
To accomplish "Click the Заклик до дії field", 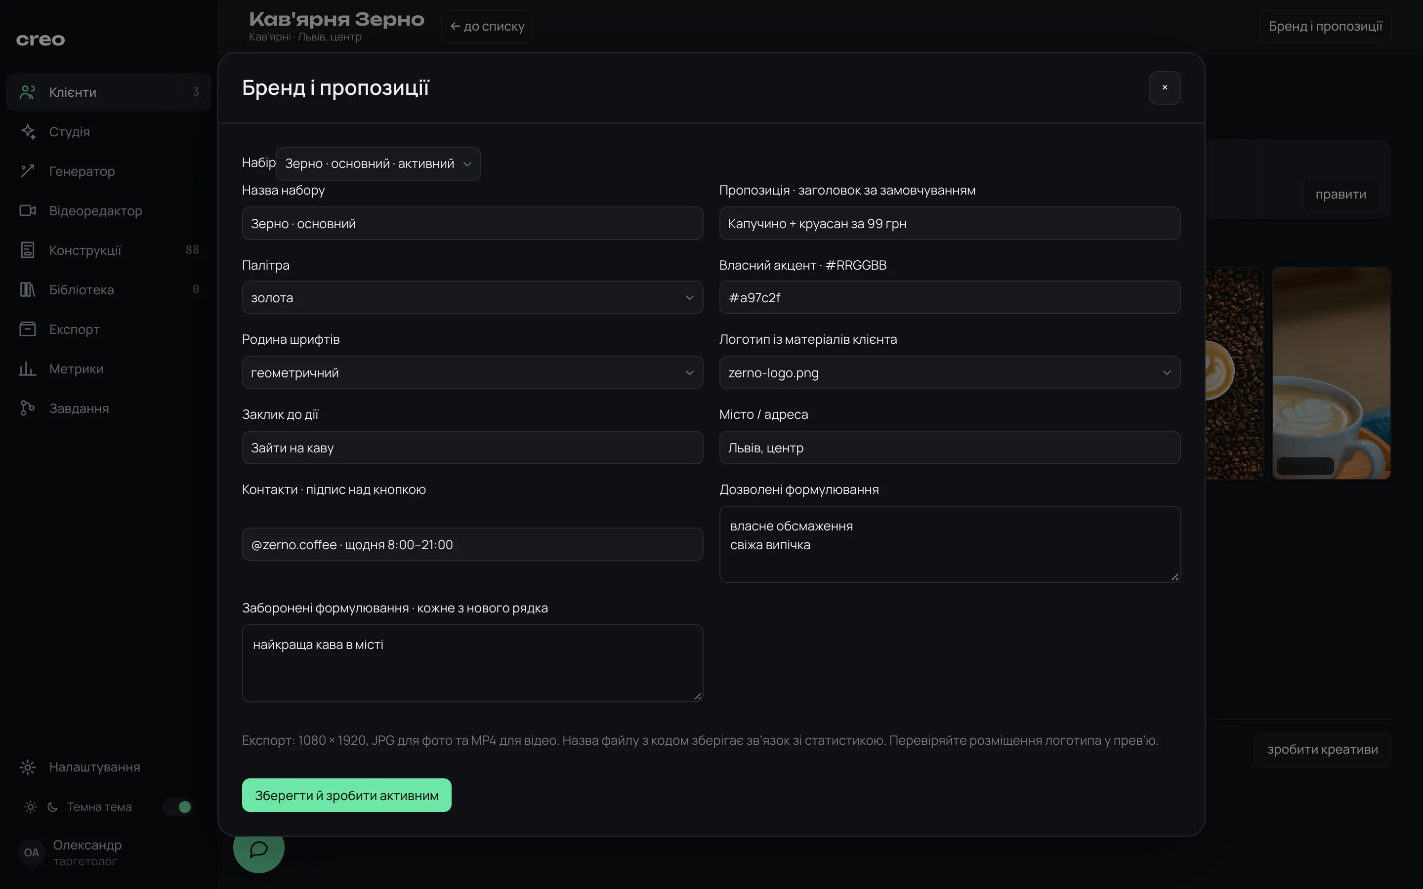I will 472,447.
